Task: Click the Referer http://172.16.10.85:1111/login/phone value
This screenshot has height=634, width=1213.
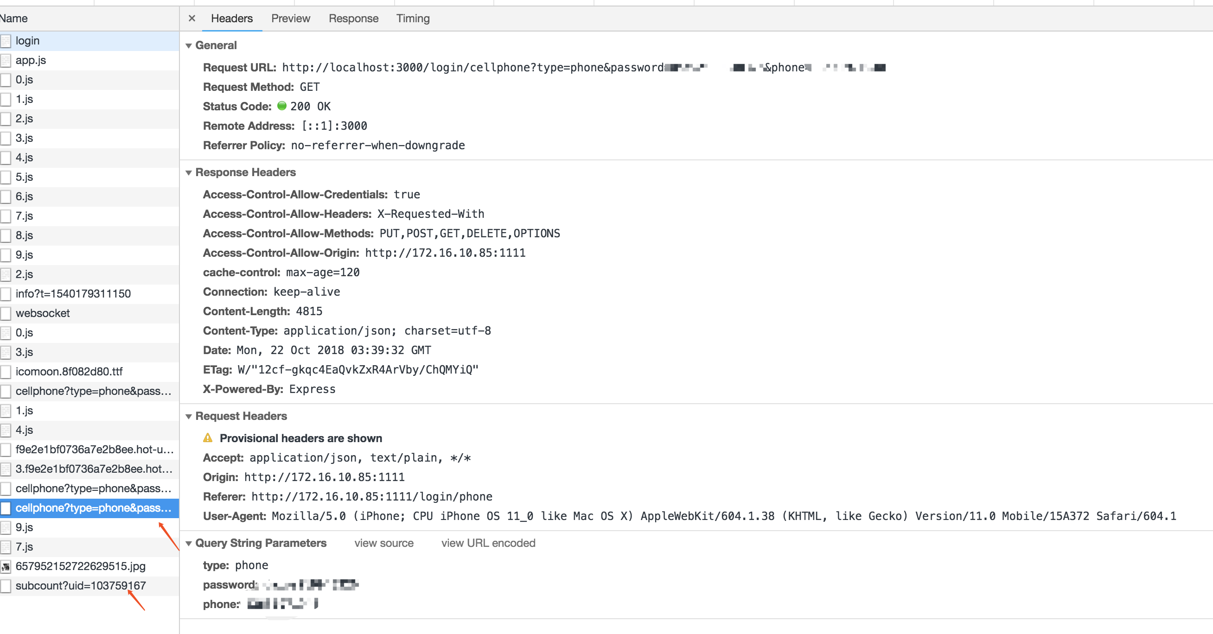Action: tap(372, 496)
